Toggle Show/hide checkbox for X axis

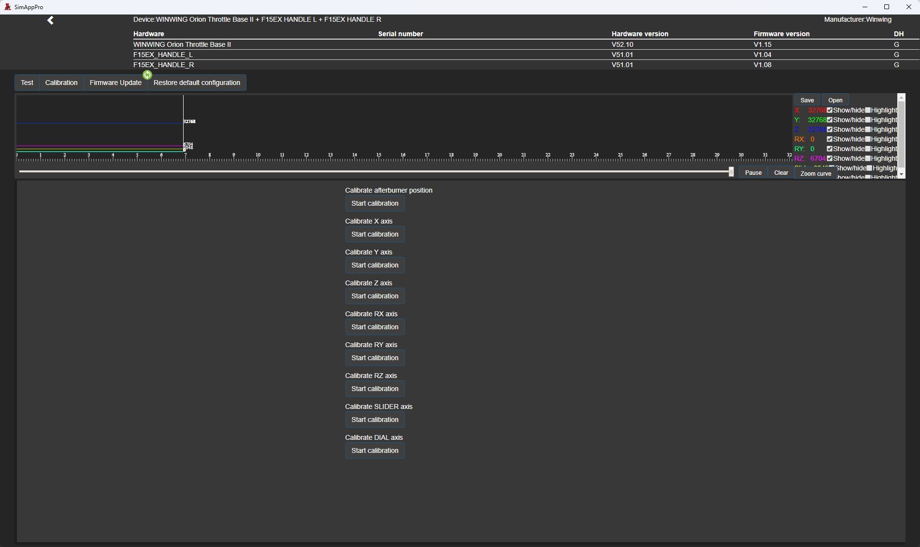coord(830,110)
